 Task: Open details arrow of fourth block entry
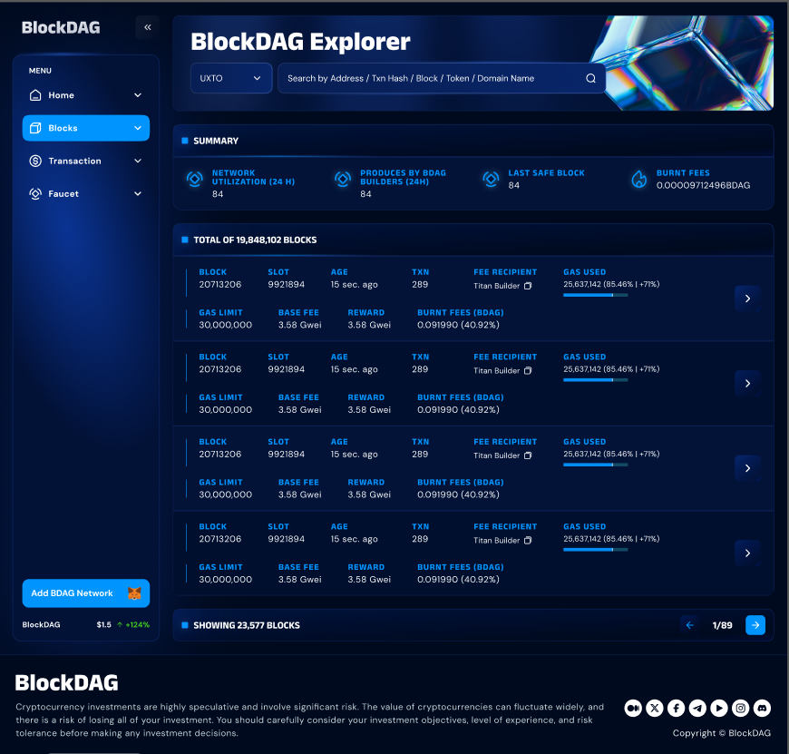(x=747, y=553)
